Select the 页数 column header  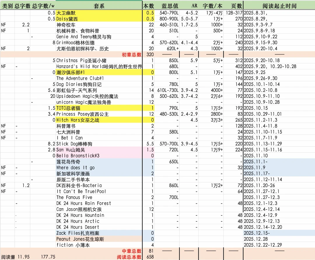pos(236,6)
